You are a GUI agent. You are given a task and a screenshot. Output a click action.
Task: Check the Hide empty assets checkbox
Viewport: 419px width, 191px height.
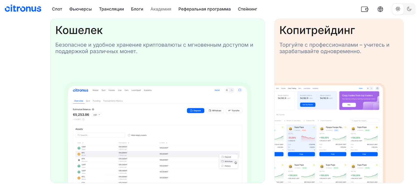[129, 135]
